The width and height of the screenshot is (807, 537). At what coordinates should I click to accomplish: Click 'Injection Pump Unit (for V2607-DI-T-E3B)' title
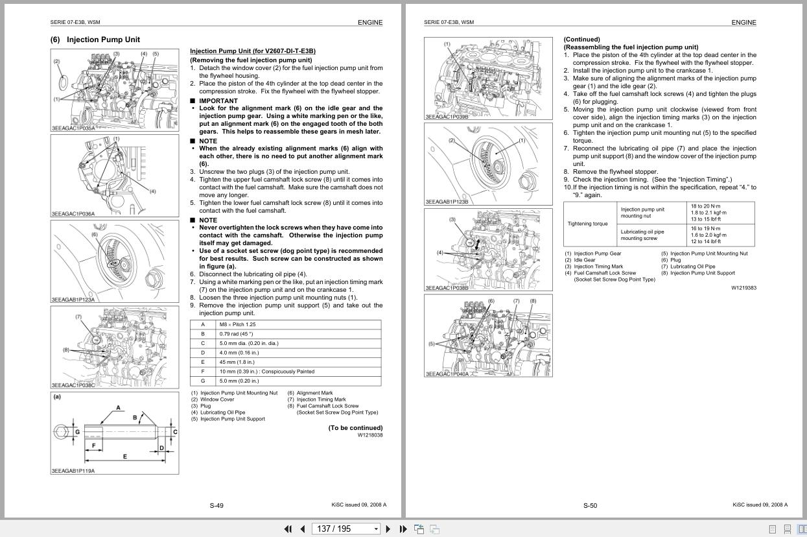pyautogui.click(x=253, y=51)
